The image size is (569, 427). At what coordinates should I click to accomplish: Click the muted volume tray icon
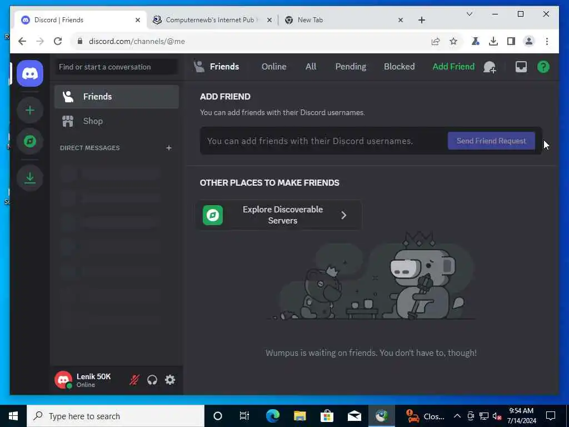coord(497,416)
